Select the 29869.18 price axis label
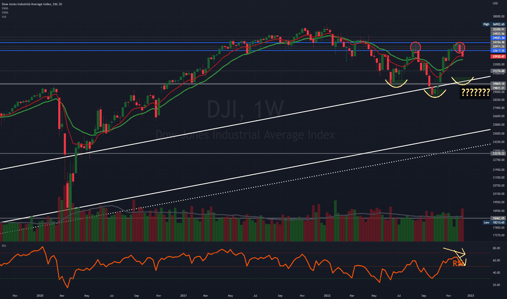The image size is (507, 299). 498,84
